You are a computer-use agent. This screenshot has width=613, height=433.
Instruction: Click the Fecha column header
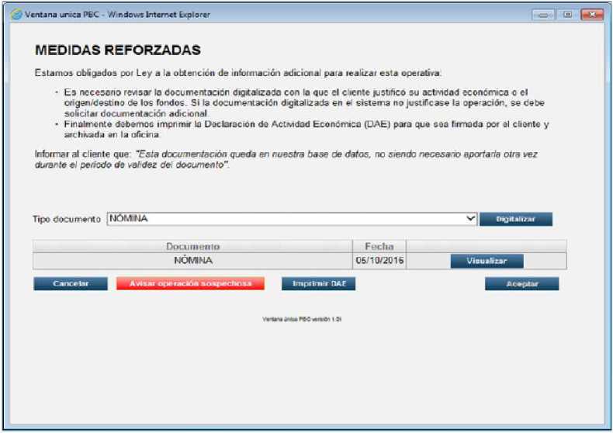point(379,246)
